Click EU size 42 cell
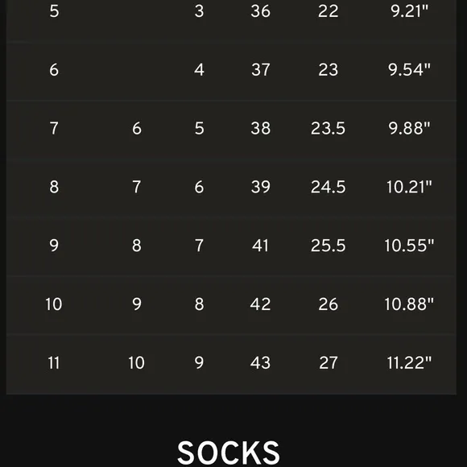Image resolution: width=467 pixels, height=467 pixels. tap(261, 304)
